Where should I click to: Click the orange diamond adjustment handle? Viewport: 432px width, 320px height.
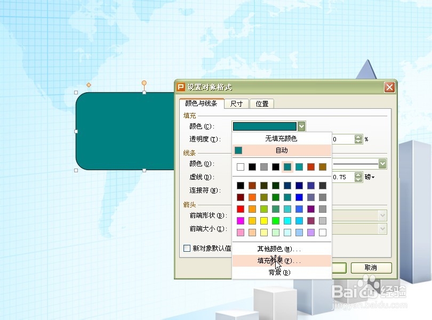pos(89,85)
